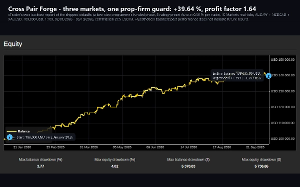Click the USD 100 000.00 axis label
The width and height of the screenshot is (300, 187).
click(282, 139)
